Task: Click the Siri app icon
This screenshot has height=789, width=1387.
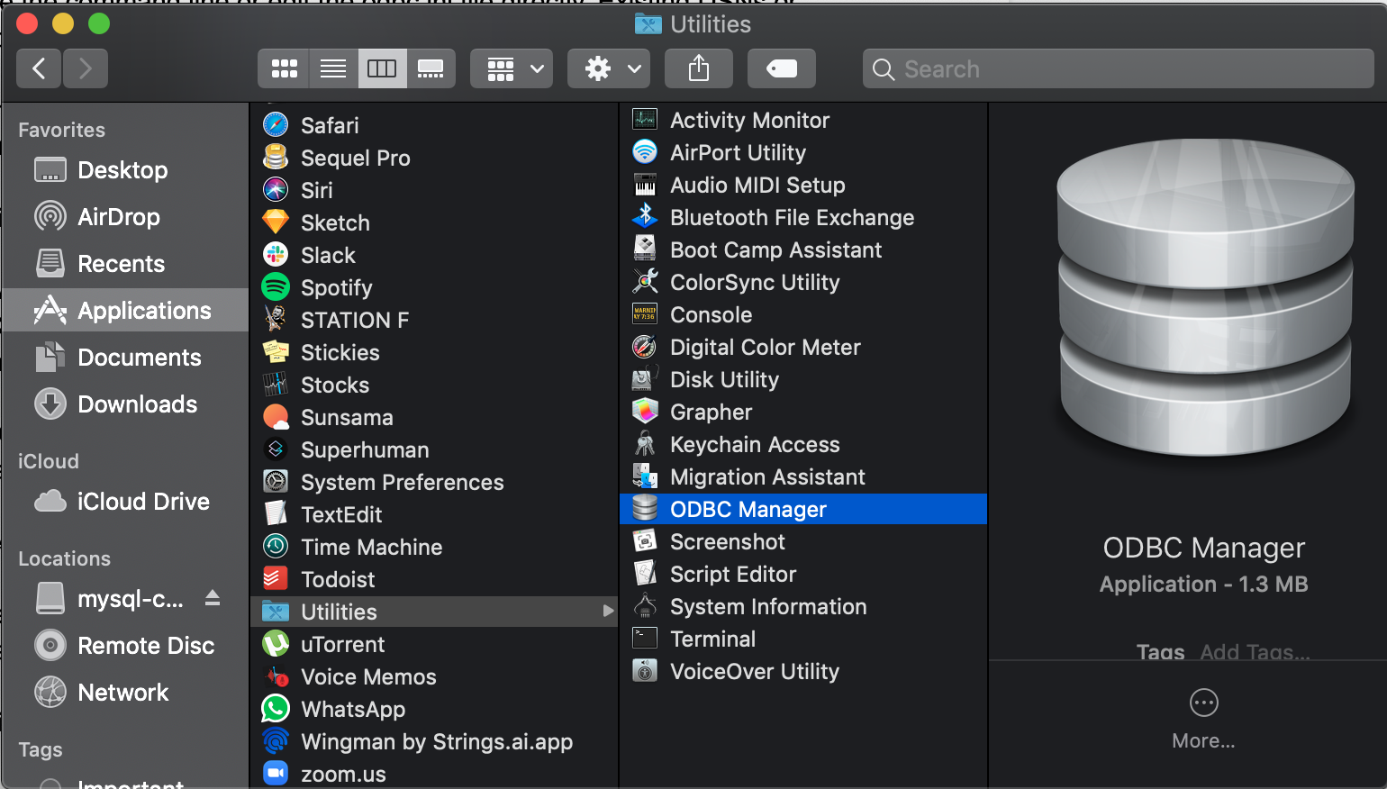Action: (276, 190)
